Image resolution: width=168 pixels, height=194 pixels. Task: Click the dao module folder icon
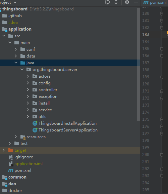(5, 184)
